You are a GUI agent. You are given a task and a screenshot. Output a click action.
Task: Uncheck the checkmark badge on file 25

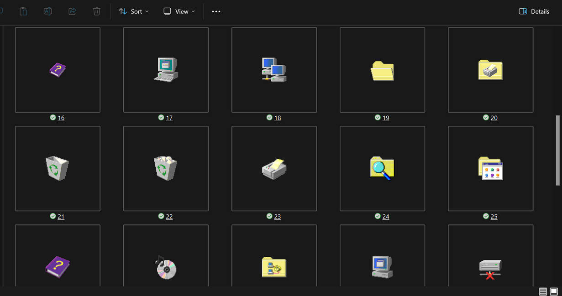click(x=486, y=216)
